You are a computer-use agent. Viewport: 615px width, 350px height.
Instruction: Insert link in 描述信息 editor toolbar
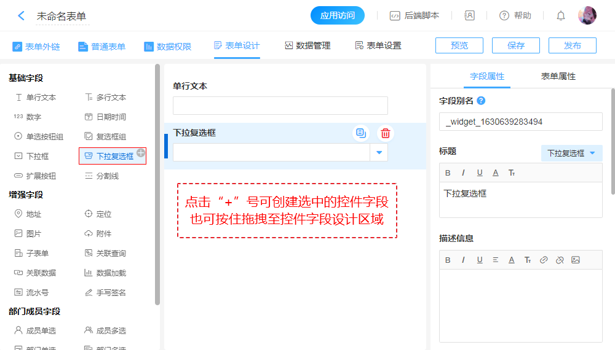click(x=544, y=260)
